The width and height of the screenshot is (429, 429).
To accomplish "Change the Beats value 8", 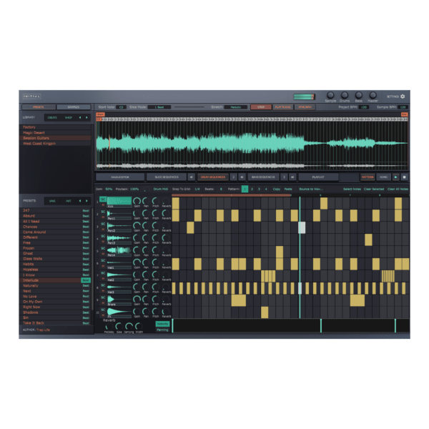I will [x=221, y=189].
